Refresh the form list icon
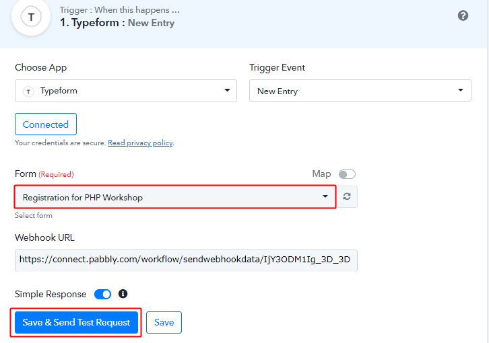The image size is (489, 343). pos(347,196)
